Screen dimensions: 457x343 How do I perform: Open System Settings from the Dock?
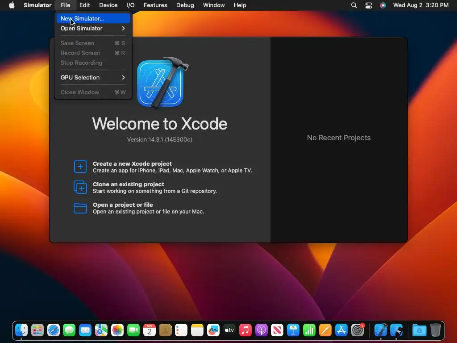pos(357,330)
